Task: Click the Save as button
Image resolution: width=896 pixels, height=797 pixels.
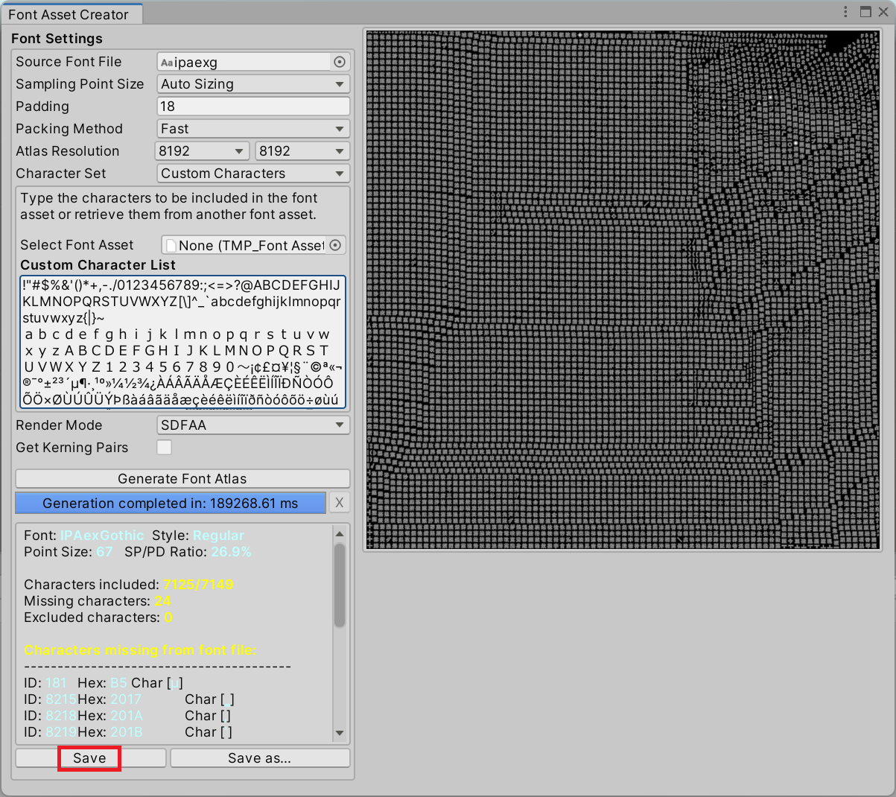Action: pyautogui.click(x=259, y=758)
